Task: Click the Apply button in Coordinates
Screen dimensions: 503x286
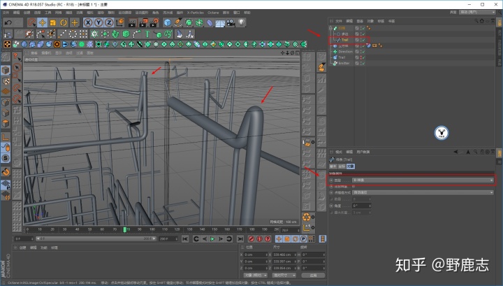Action: click(x=313, y=275)
